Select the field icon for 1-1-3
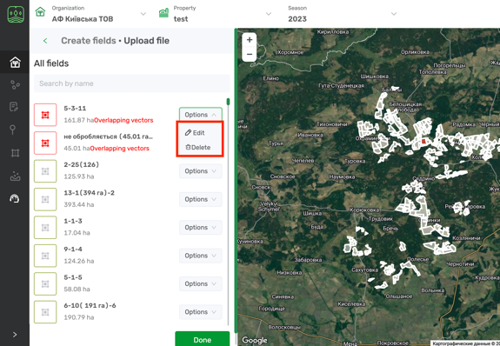The height and width of the screenshot is (346, 500). 45,228
